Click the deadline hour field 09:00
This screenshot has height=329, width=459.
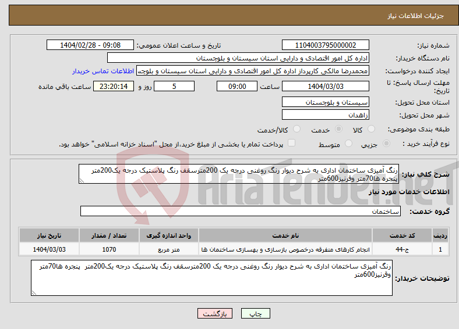[x=237, y=86]
